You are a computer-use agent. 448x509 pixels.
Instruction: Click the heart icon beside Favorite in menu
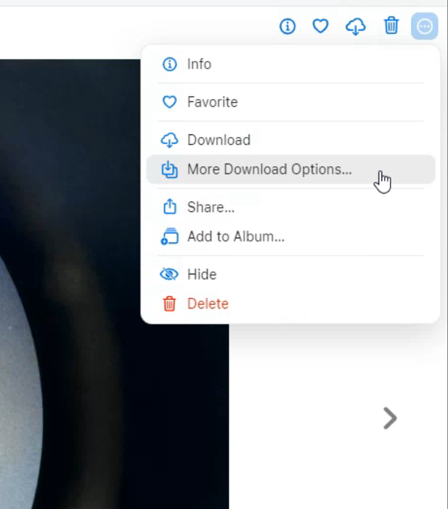(169, 102)
